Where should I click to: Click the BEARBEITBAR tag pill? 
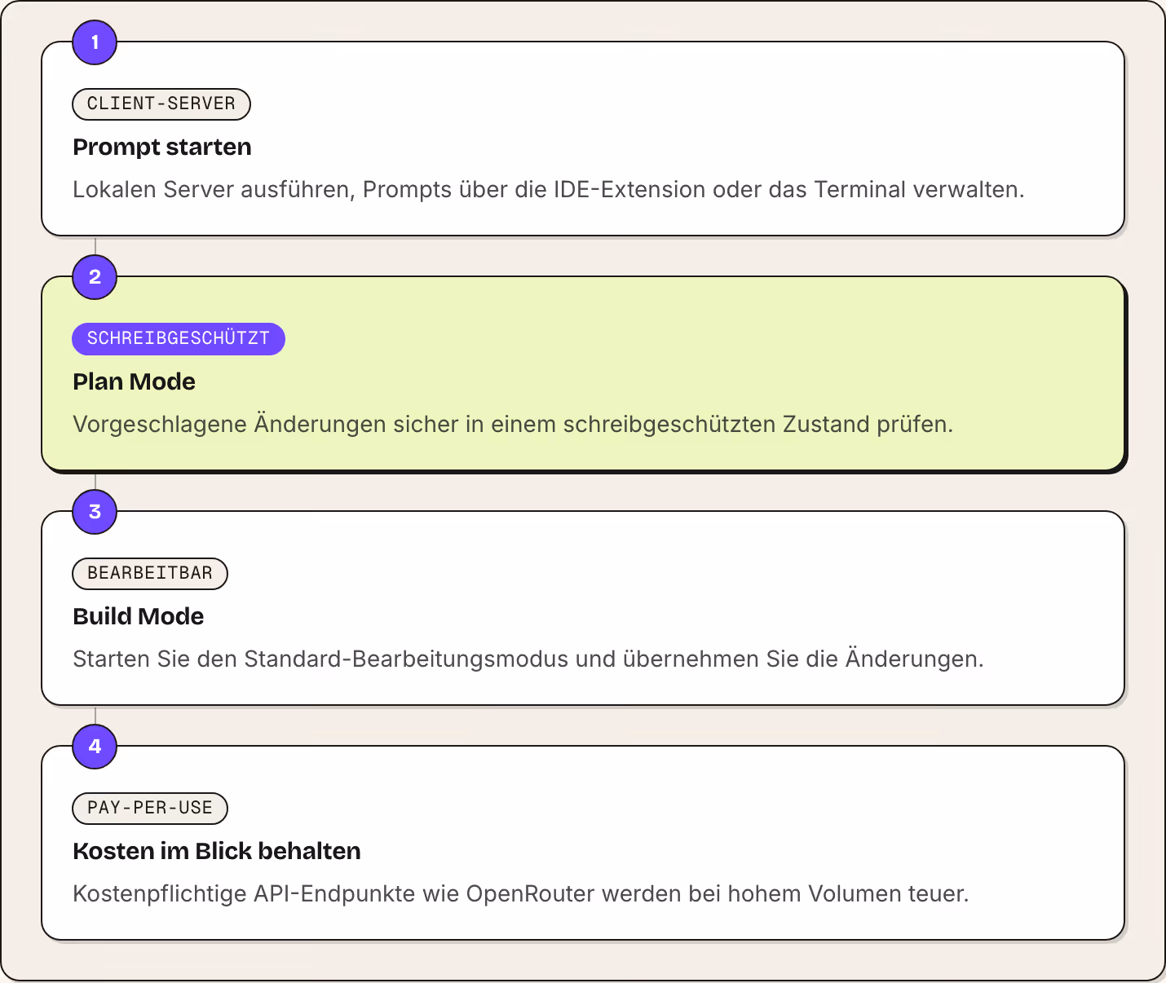150,573
